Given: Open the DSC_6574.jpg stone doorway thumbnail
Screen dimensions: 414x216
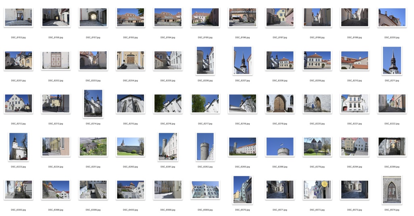Looking at the screenshot, I should click(392, 190).
